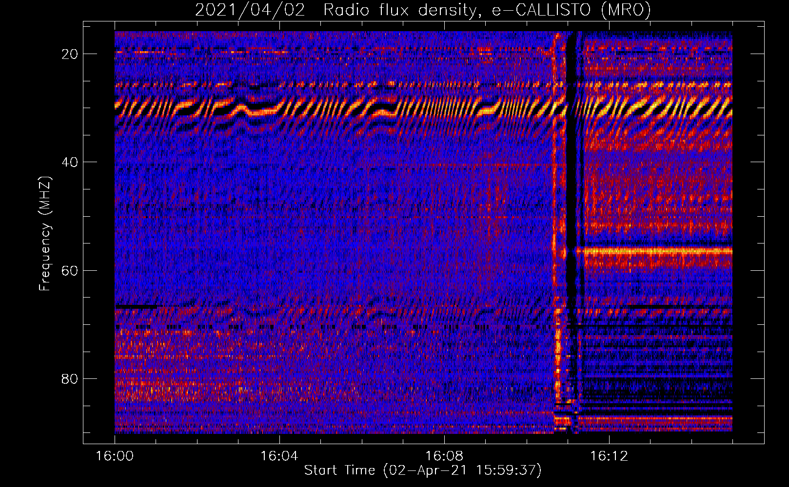Click the 16:08 time tick label

click(444, 456)
